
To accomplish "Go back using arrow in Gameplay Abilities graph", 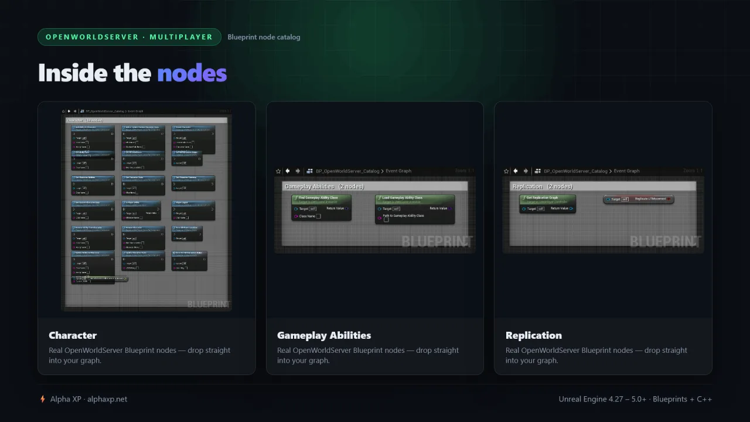I will [x=288, y=171].
